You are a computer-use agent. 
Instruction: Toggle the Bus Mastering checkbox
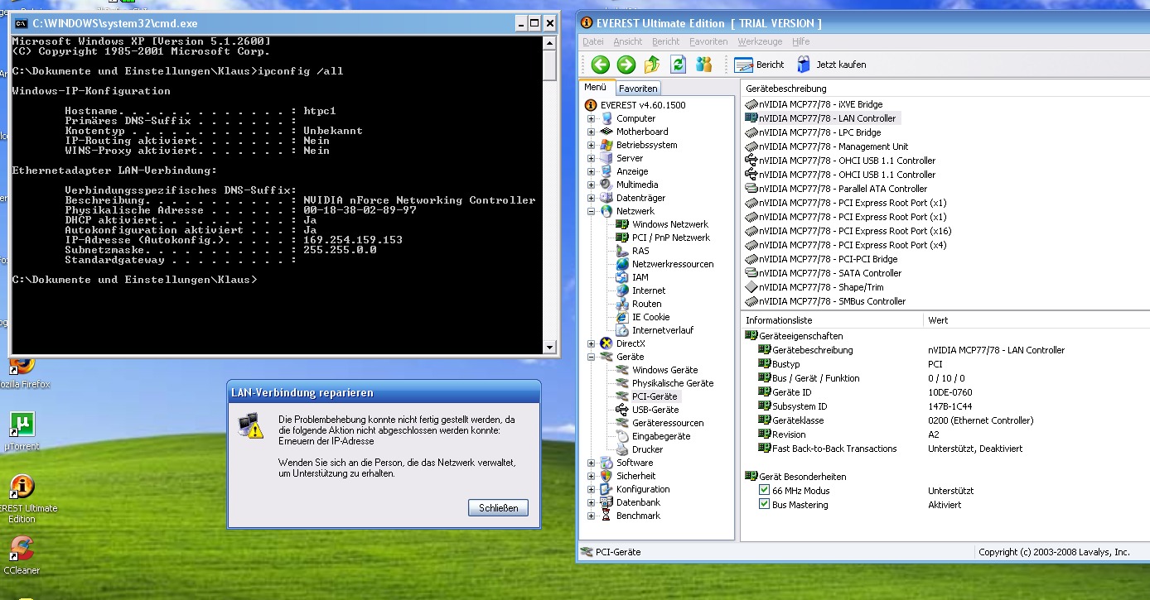[764, 505]
